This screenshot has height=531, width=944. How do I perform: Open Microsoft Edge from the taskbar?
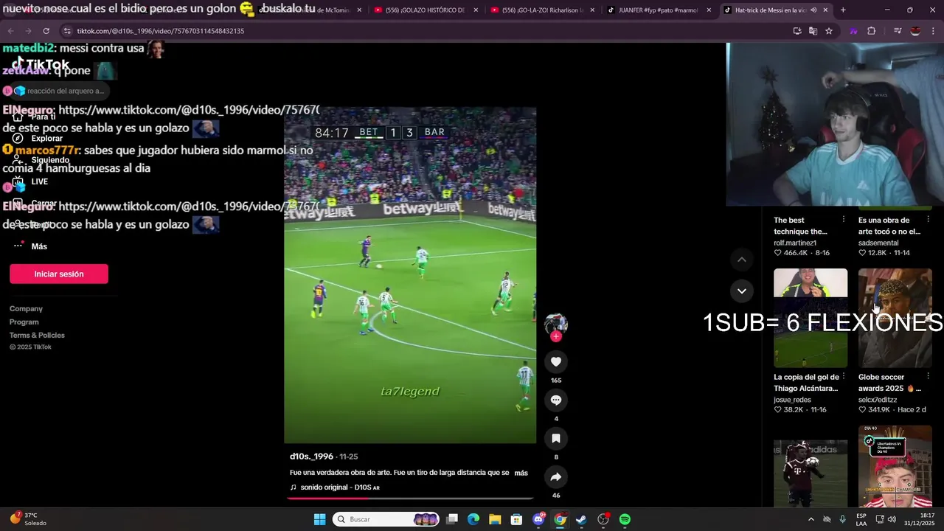coord(473,519)
